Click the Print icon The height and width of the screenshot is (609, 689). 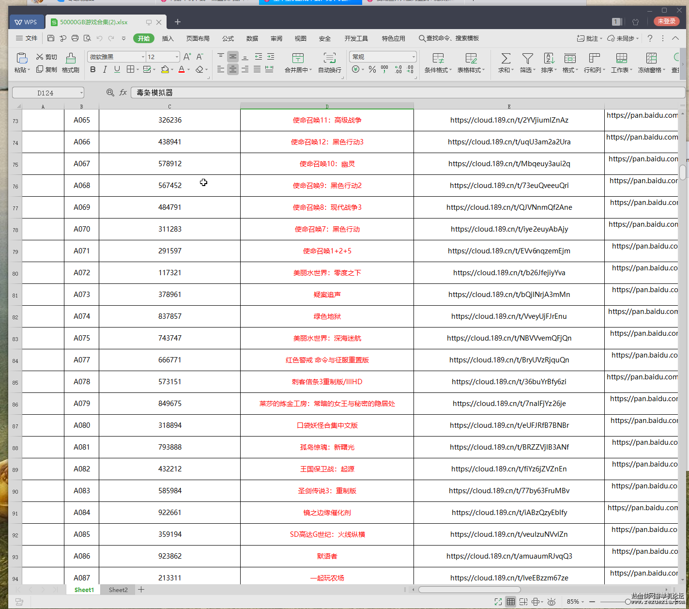(x=75, y=38)
